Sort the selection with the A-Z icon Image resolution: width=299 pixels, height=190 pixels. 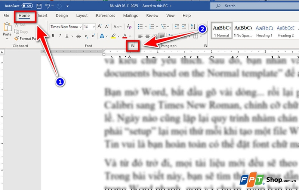(193, 27)
